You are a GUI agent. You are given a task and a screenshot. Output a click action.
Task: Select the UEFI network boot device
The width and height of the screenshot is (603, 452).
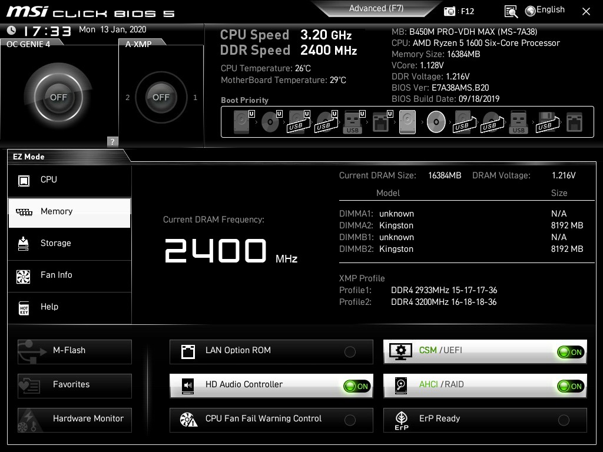(x=382, y=122)
